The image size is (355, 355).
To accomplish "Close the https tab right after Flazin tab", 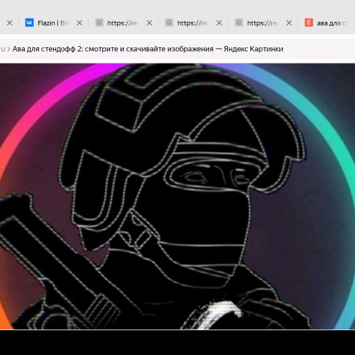I will click(149, 23).
